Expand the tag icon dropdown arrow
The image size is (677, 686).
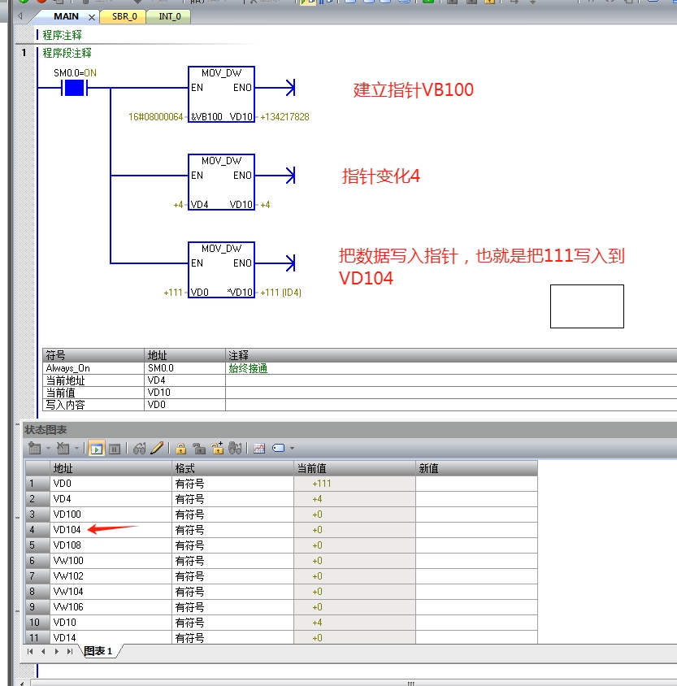coord(292,449)
